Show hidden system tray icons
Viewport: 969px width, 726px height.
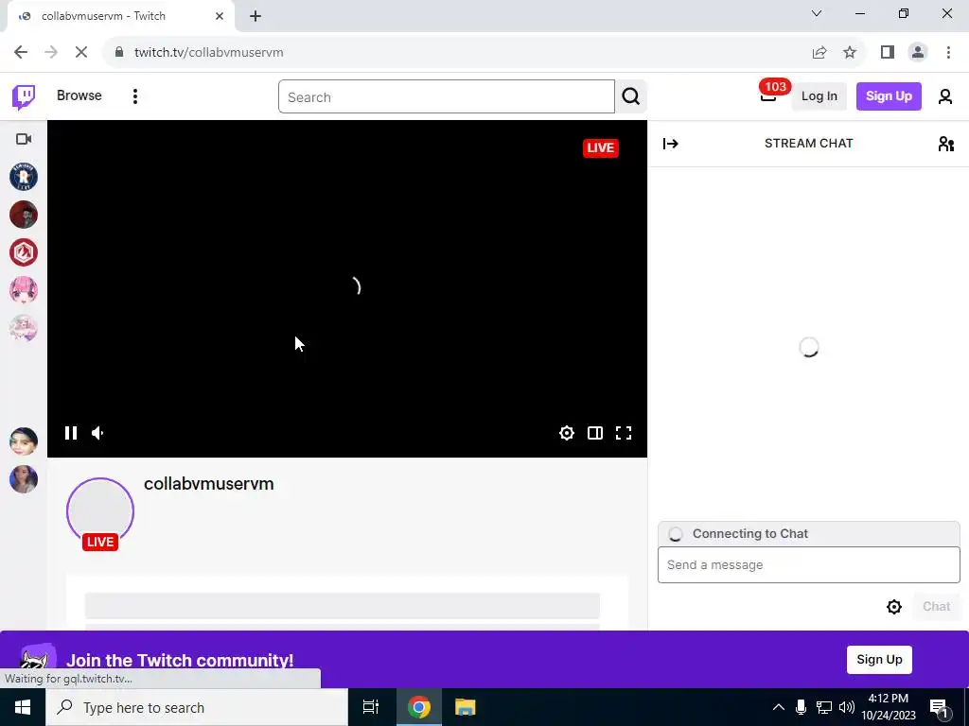pyautogui.click(x=779, y=707)
